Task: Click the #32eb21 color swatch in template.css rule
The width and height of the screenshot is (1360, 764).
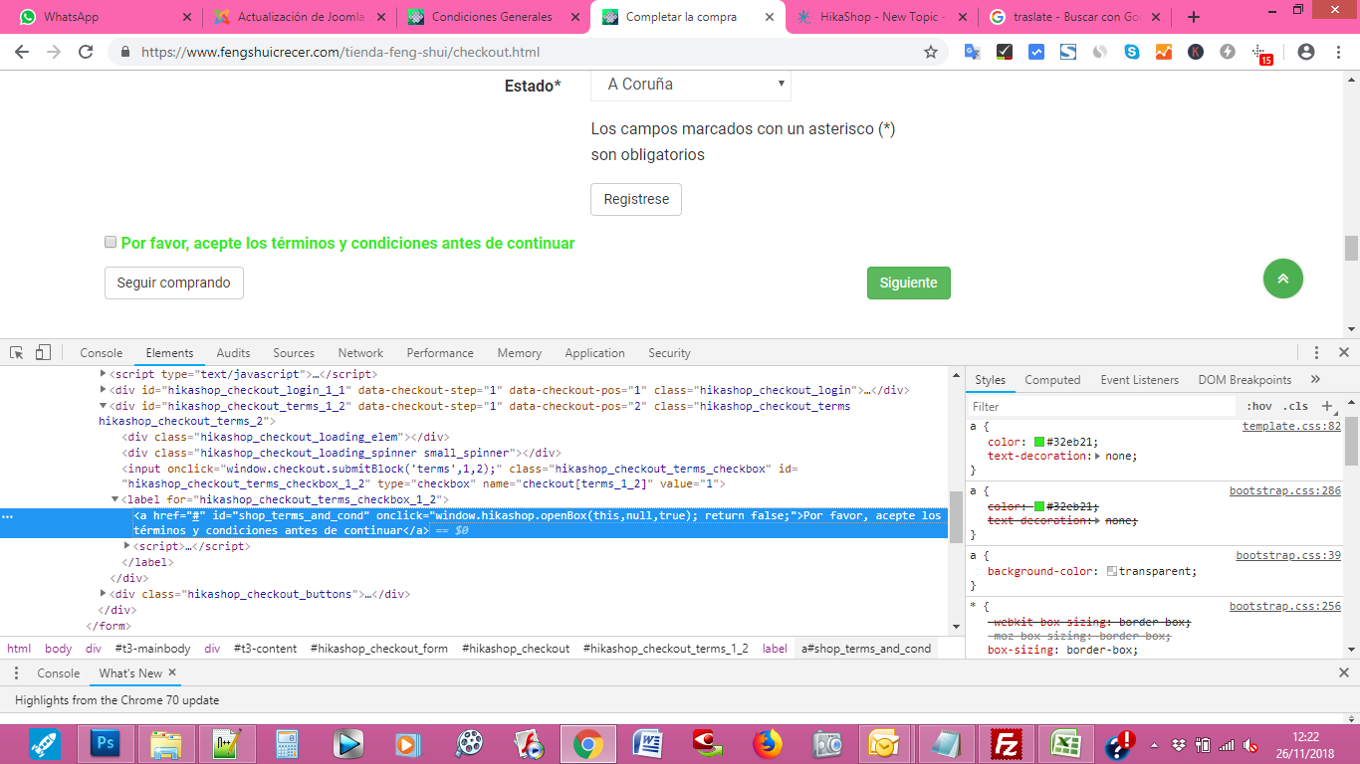Action: click(1039, 442)
